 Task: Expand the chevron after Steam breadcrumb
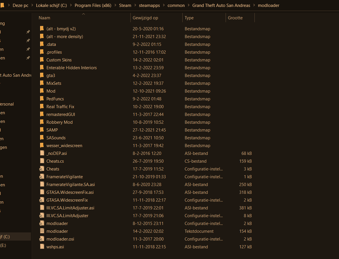(135, 5)
